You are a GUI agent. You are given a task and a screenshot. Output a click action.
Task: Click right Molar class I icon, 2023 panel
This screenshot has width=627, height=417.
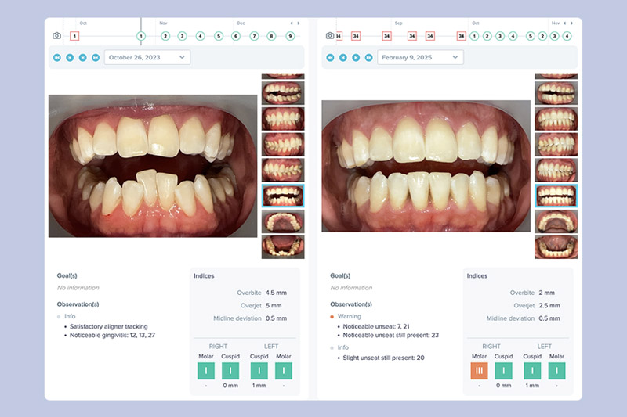(x=206, y=371)
